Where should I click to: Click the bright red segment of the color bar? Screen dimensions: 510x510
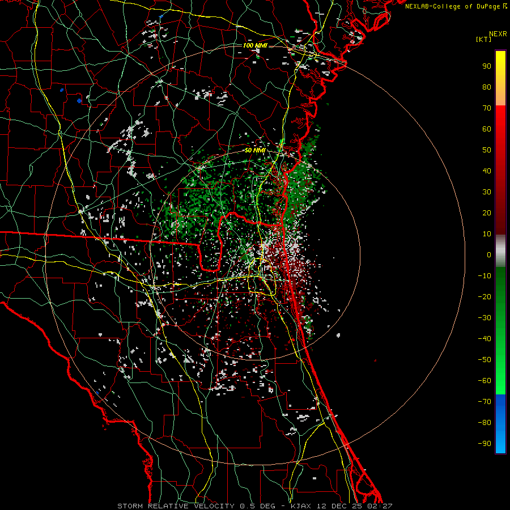pos(500,119)
